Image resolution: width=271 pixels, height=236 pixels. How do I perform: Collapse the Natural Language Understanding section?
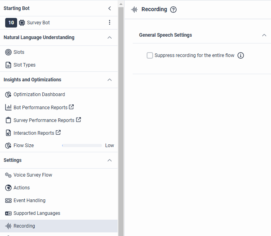coord(110,37)
